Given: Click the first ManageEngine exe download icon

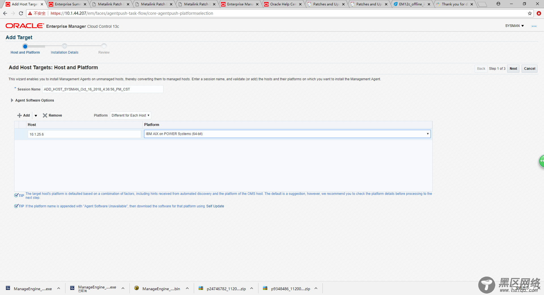Looking at the screenshot, I should click(x=8, y=288).
